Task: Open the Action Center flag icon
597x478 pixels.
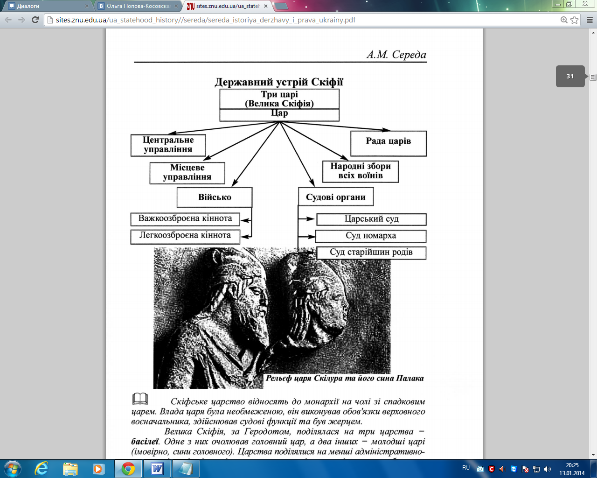Action: [525, 469]
